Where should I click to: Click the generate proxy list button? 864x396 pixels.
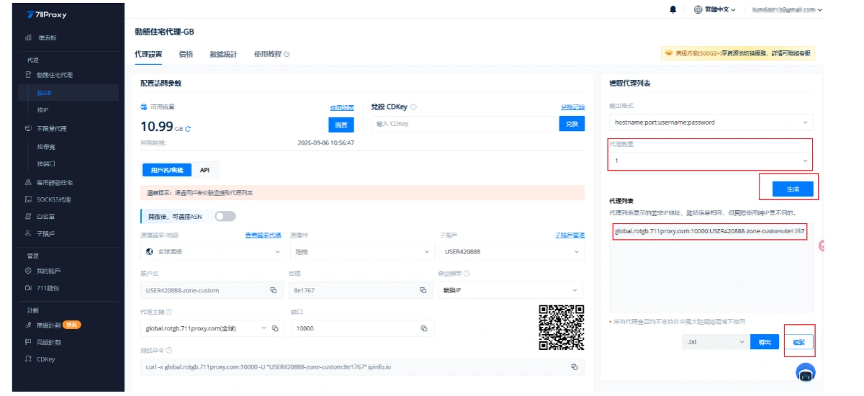793,189
